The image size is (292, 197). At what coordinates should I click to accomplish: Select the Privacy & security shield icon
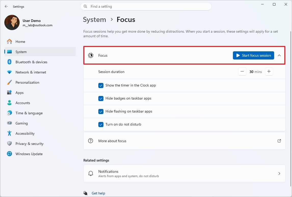pos(9,143)
